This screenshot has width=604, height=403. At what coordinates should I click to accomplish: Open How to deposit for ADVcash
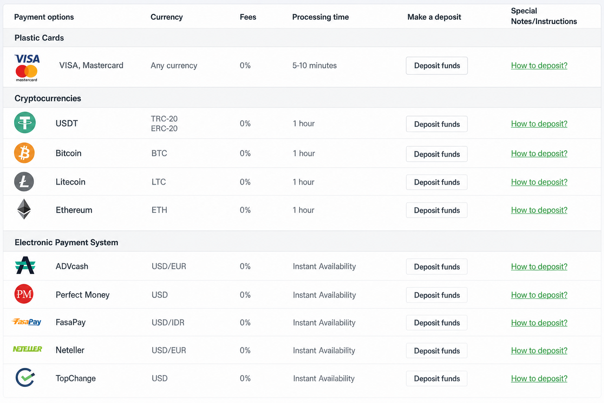pyautogui.click(x=539, y=266)
